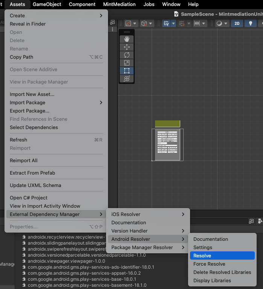Open grid visibility dropdown arrow
The image size is (263, 289).
(x=173, y=24)
